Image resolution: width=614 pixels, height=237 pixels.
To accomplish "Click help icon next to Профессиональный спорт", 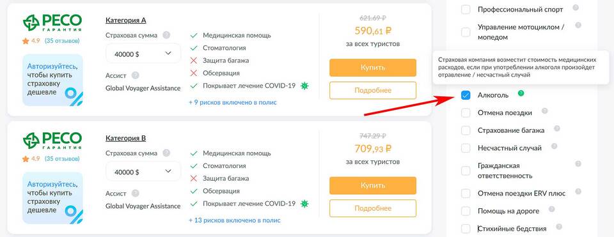I will point(576,8).
